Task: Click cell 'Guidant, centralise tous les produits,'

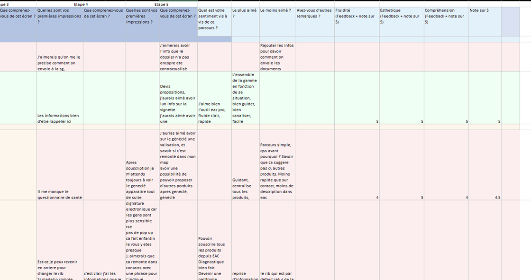Action: (x=246, y=165)
